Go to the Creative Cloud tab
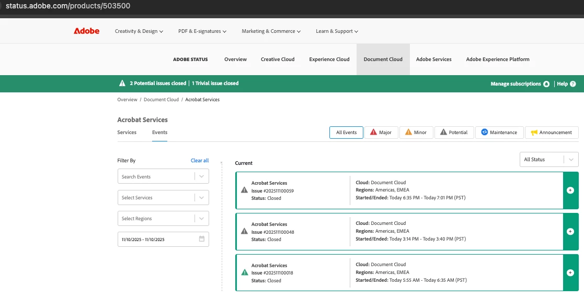Image resolution: width=584 pixels, height=299 pixels. click(x=278, y=59)
